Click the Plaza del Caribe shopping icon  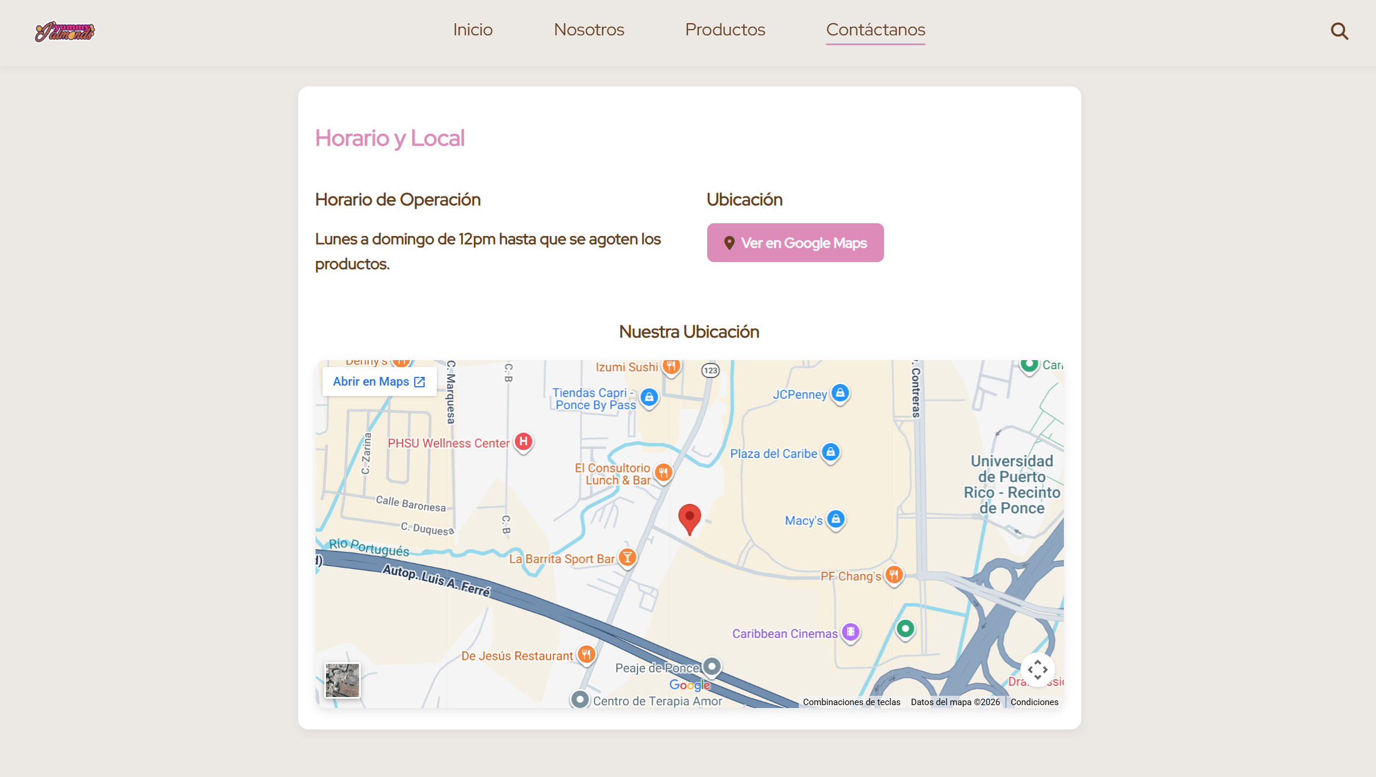coord(830,452)
